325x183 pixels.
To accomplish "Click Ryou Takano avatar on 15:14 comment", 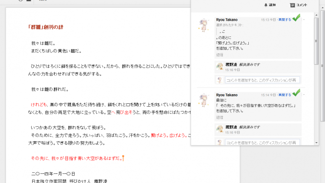I will coord(204,100).
